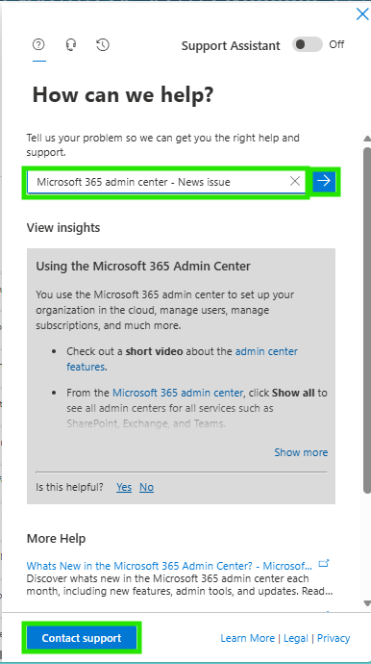Click the 'How can we help?' heading
The height and width of the screenshot is (664, 371).
123,95
